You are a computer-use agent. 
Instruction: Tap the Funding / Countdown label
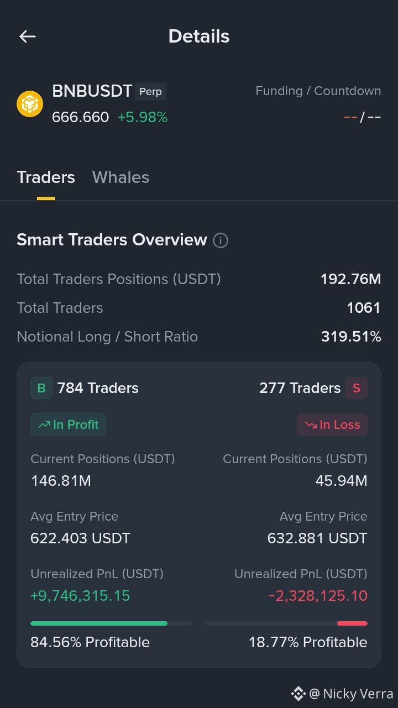pos(318,91)
